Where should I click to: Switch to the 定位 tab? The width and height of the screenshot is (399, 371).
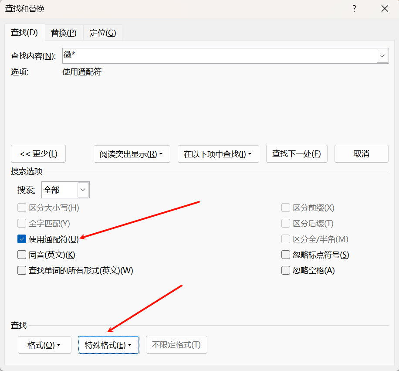coord(103,33)
